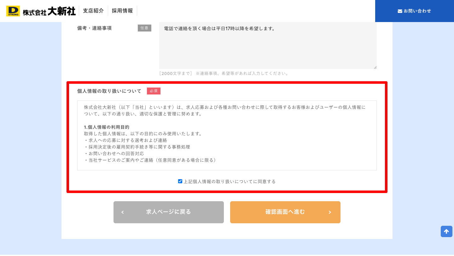
Task: Open the 株式会社大新社 company name logo
Action: coord(49,11)
